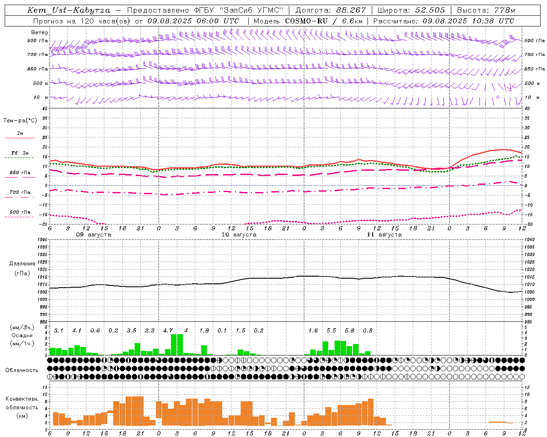Click the '(мм/3ч.)' precipitation unit label
This screenshot has width=547, height=437.
click(22, 328)
